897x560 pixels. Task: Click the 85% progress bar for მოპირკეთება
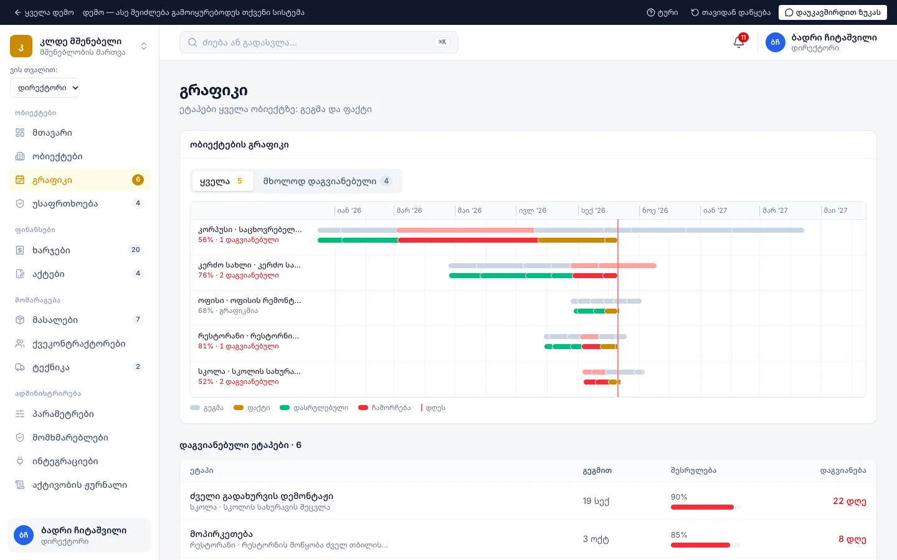(706, 545)
